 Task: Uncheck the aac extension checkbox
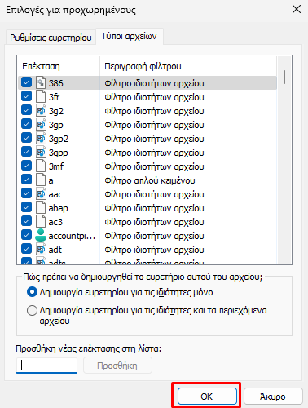click(x=26, y=193)
